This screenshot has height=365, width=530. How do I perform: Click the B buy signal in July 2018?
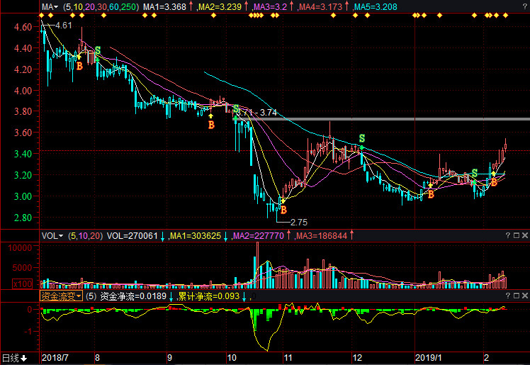79,66
